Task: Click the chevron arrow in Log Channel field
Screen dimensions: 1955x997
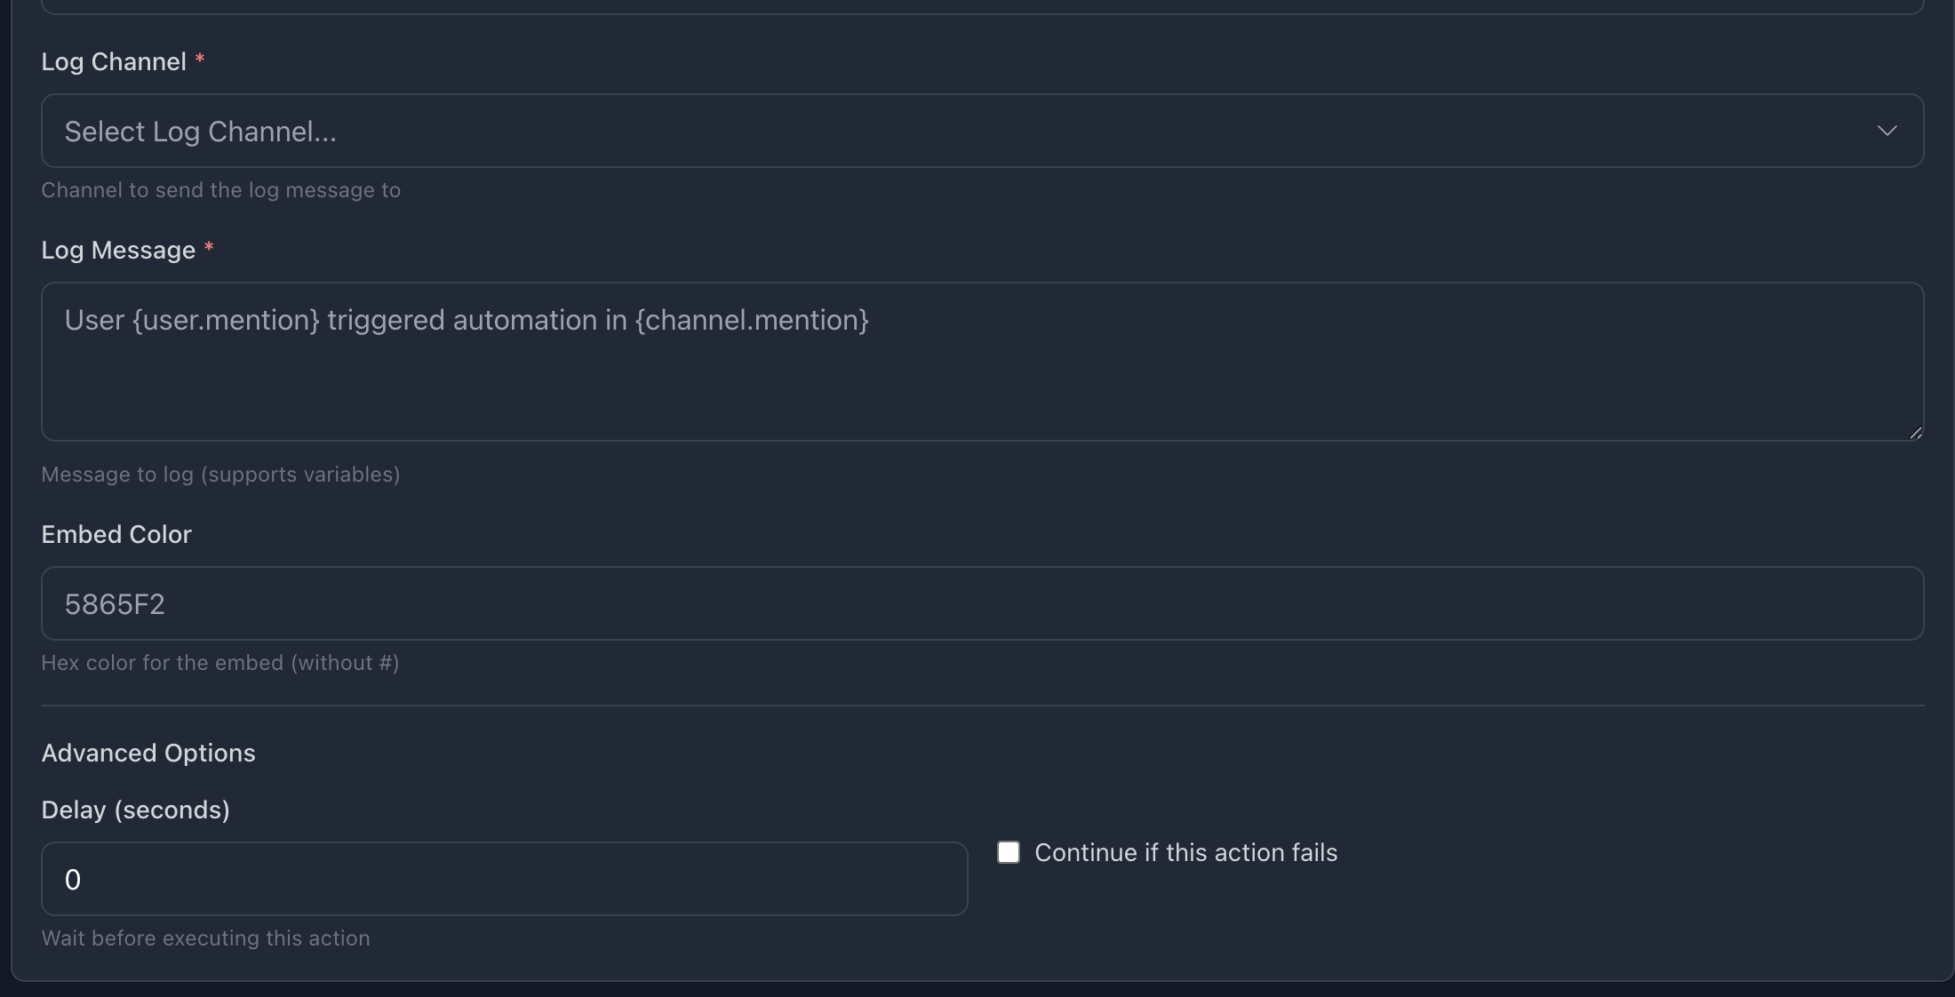Action: tap(1887, 132)
